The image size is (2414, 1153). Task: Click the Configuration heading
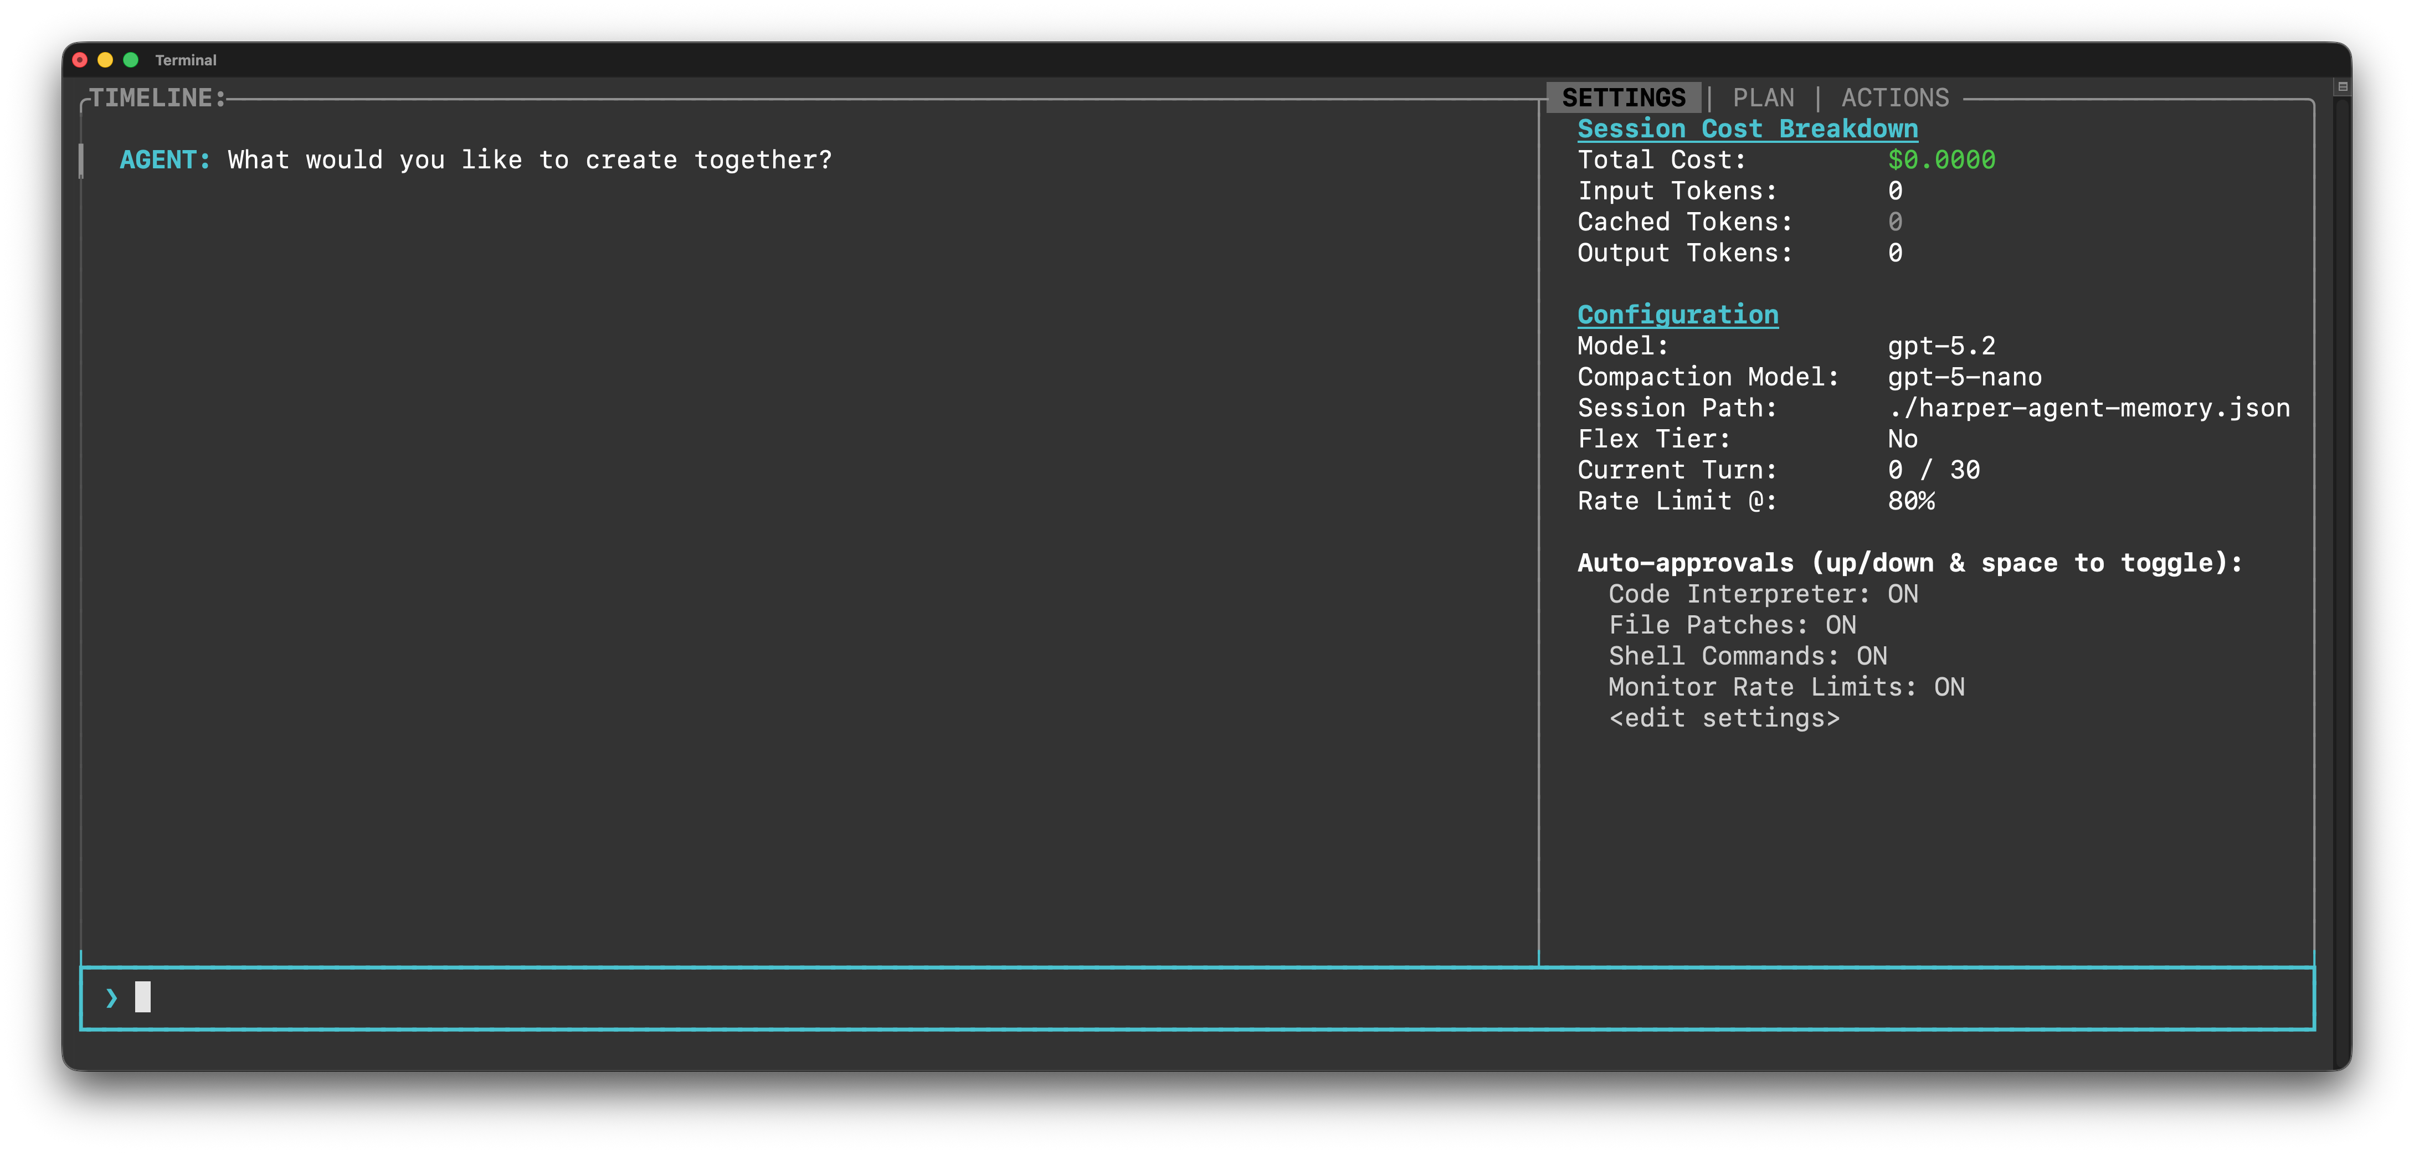point(1677,315)
